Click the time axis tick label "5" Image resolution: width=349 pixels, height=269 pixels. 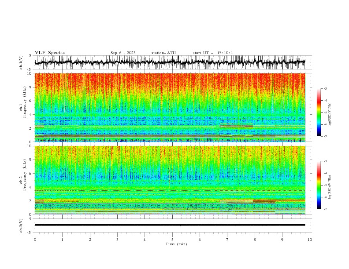coord(172,240)
